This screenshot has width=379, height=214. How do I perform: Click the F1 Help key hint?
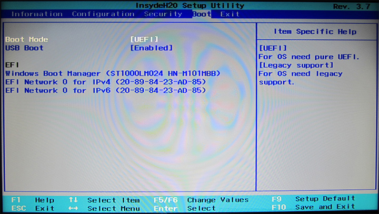pos(33,200)
